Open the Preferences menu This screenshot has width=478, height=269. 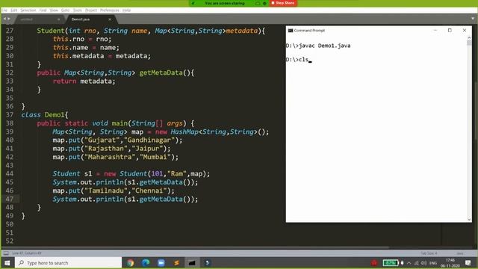110,10
